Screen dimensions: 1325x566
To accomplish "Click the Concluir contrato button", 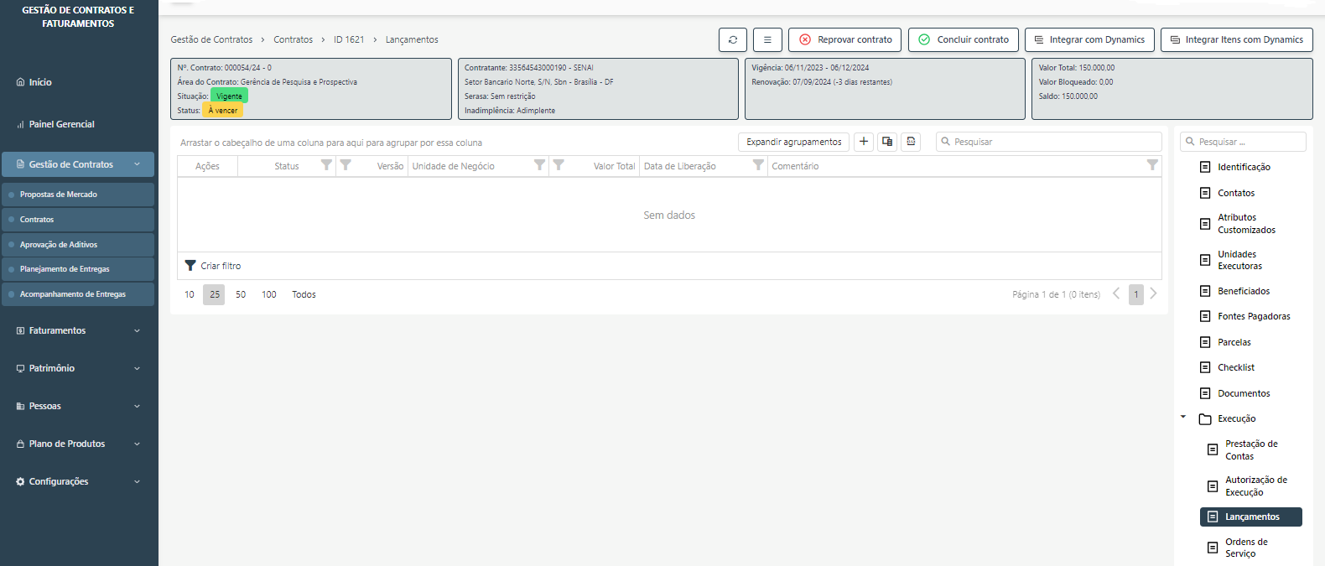I will pyautogui.click(x=964, y=39).
